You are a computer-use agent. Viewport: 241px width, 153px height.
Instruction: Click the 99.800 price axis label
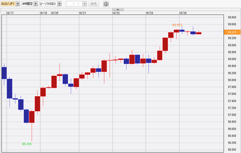click(x=232, y=17)
